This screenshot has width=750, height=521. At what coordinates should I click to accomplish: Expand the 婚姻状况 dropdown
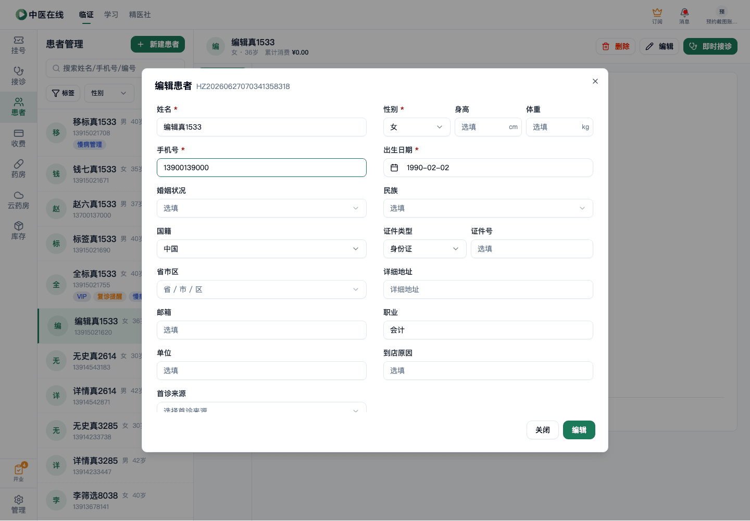point(261,208)
